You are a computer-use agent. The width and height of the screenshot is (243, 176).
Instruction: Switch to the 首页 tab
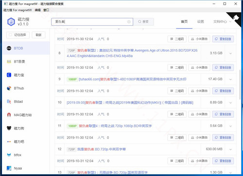(x=184, y=22)
